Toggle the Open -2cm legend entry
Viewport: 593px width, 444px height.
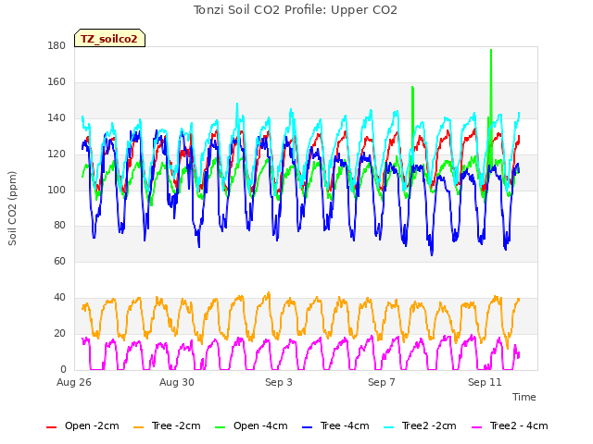(x=82, y=425)
